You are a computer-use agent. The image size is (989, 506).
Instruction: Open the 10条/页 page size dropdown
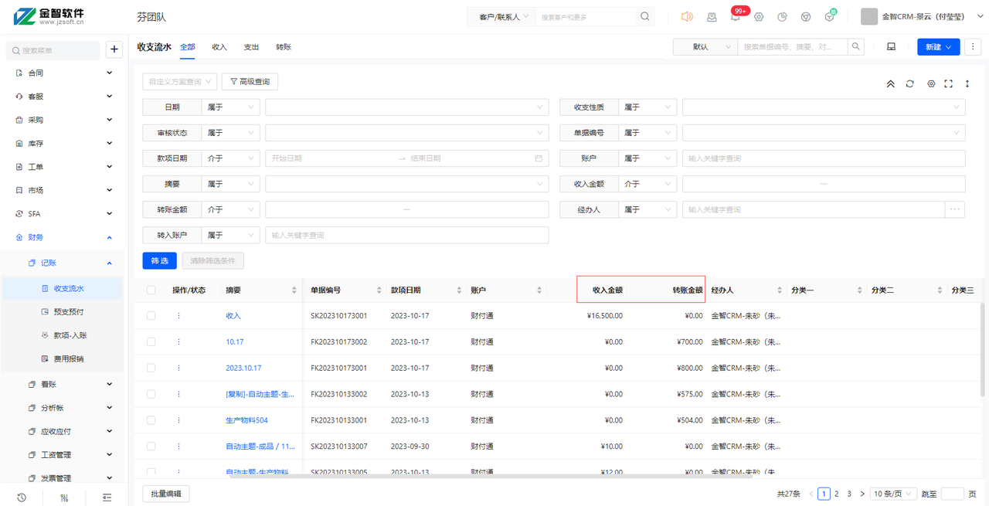click(893, 494)
